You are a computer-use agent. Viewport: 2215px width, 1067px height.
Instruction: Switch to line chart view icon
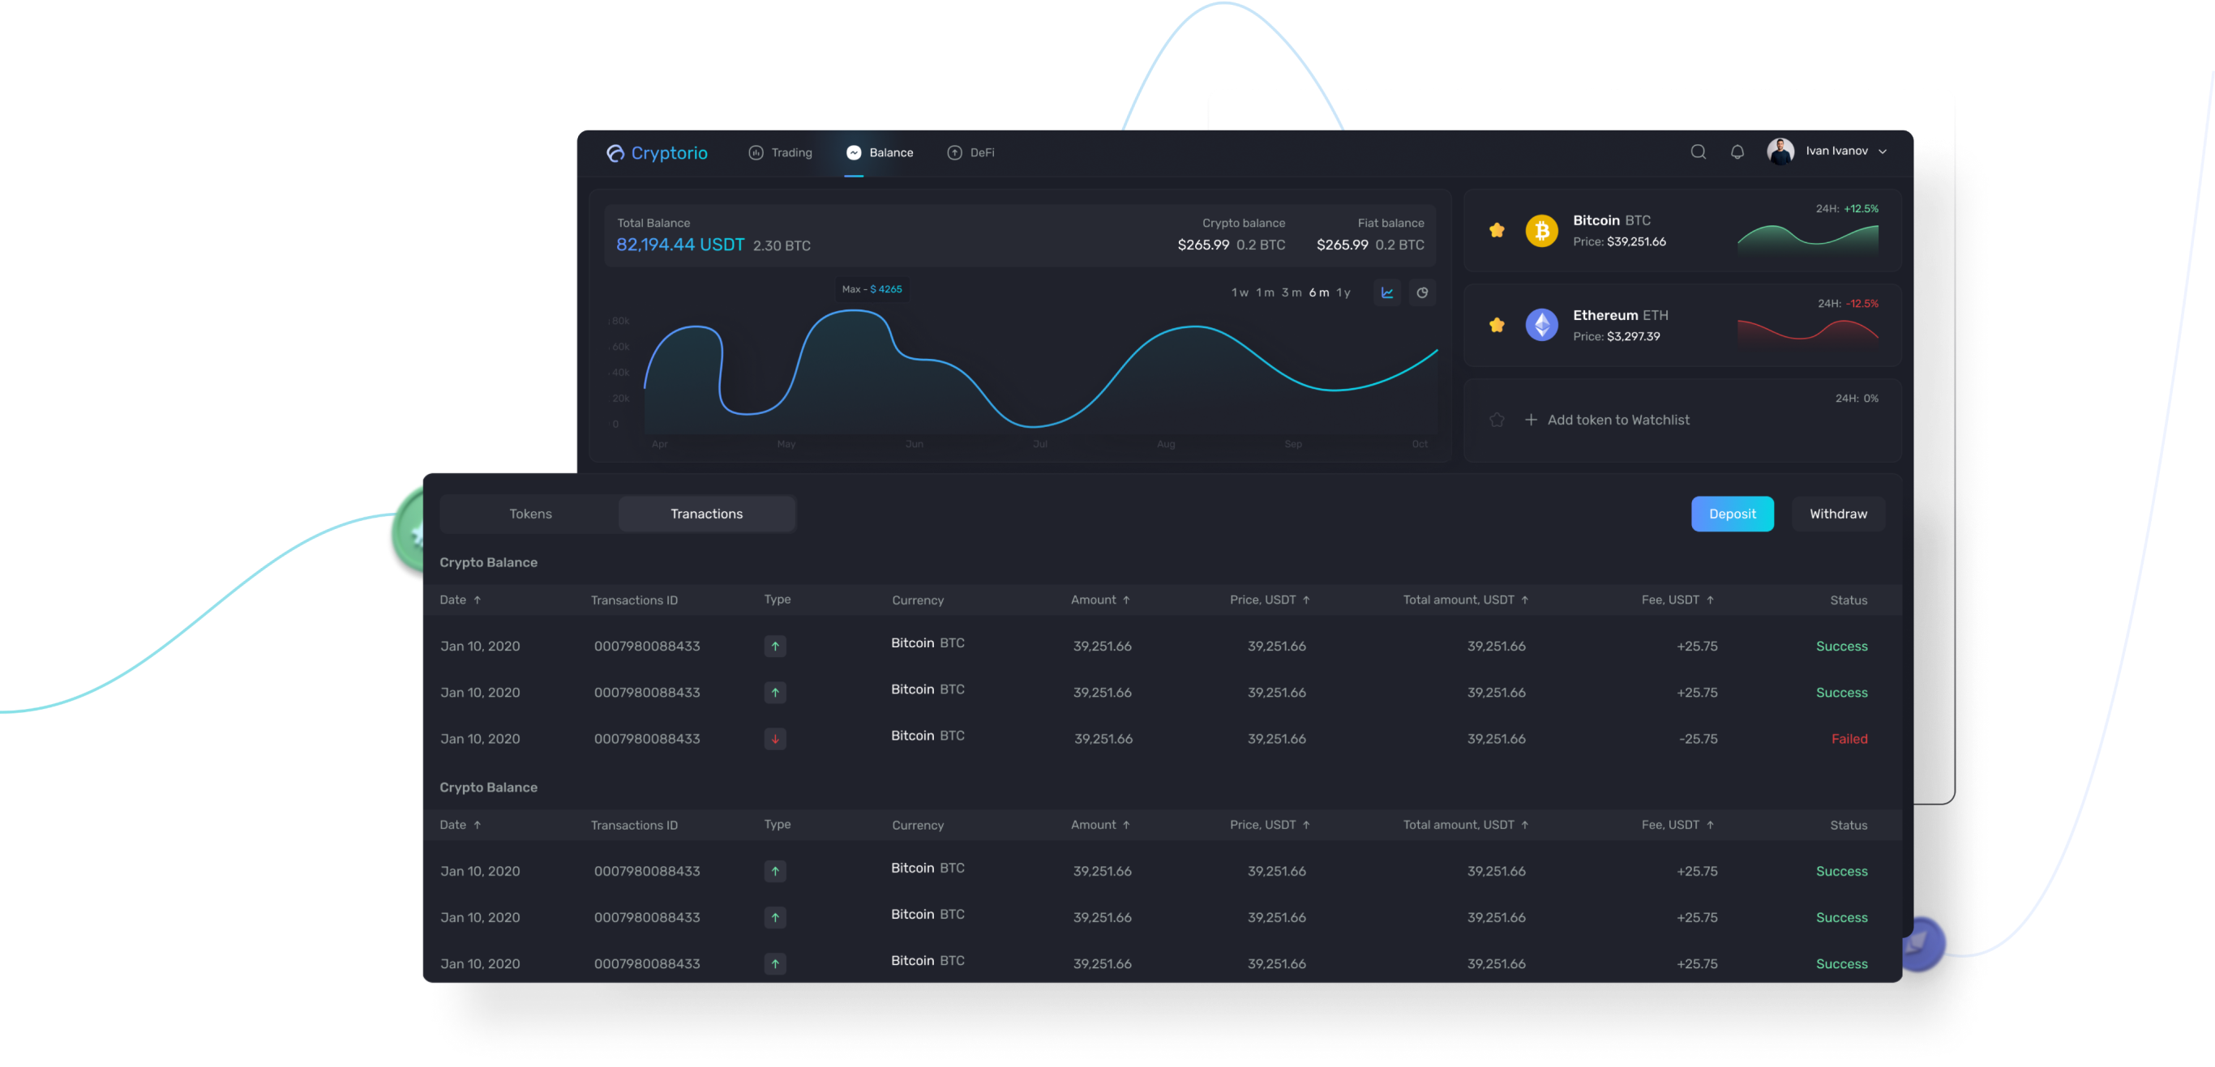(1387, 293)
